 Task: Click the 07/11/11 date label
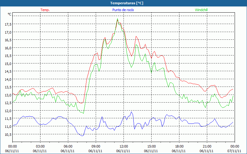click(x=234, y=151)
